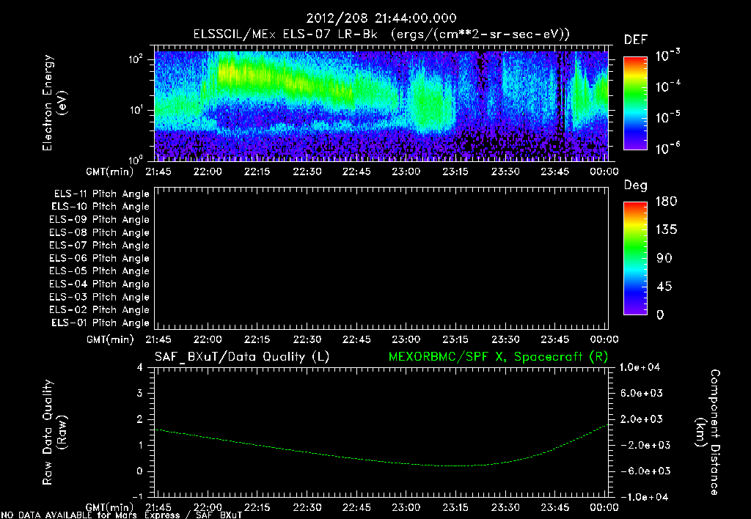Click the 90 value on Deg scale

tap(664, 258)
